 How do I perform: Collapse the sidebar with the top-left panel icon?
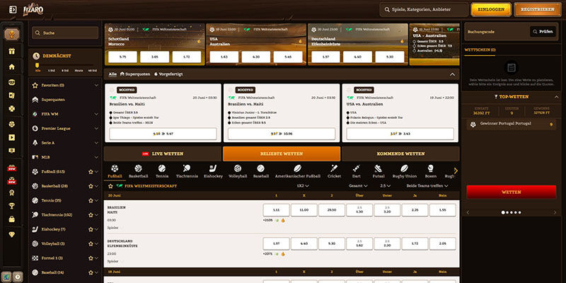[13, 10]
